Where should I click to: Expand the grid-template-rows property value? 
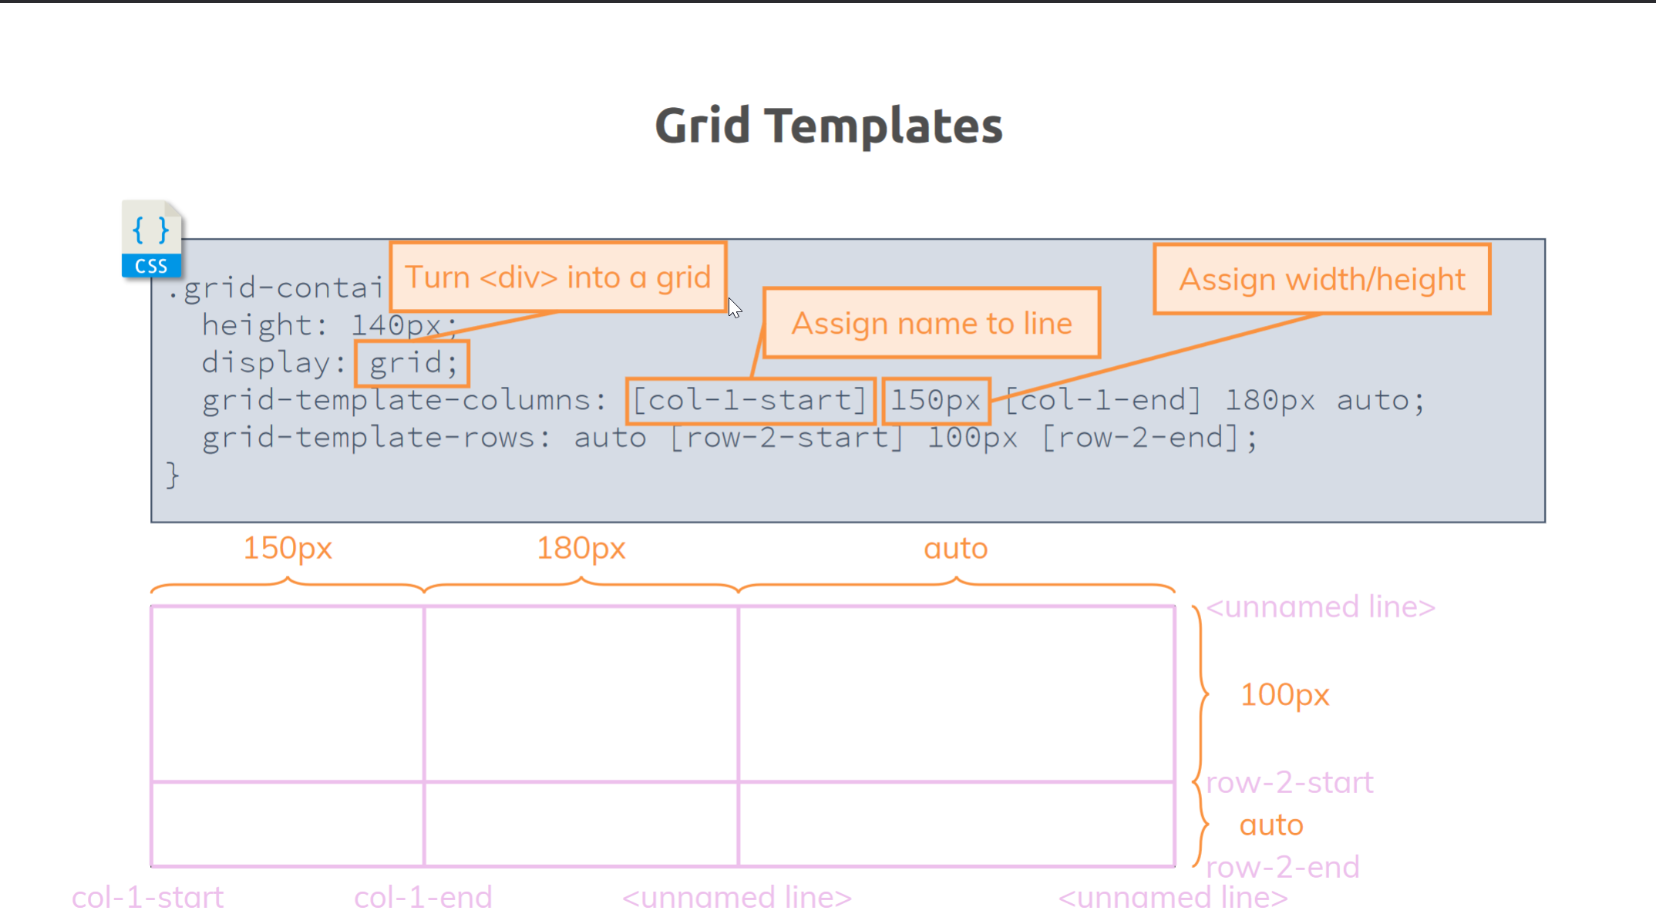pyautogui.click(x=905, y=438)
